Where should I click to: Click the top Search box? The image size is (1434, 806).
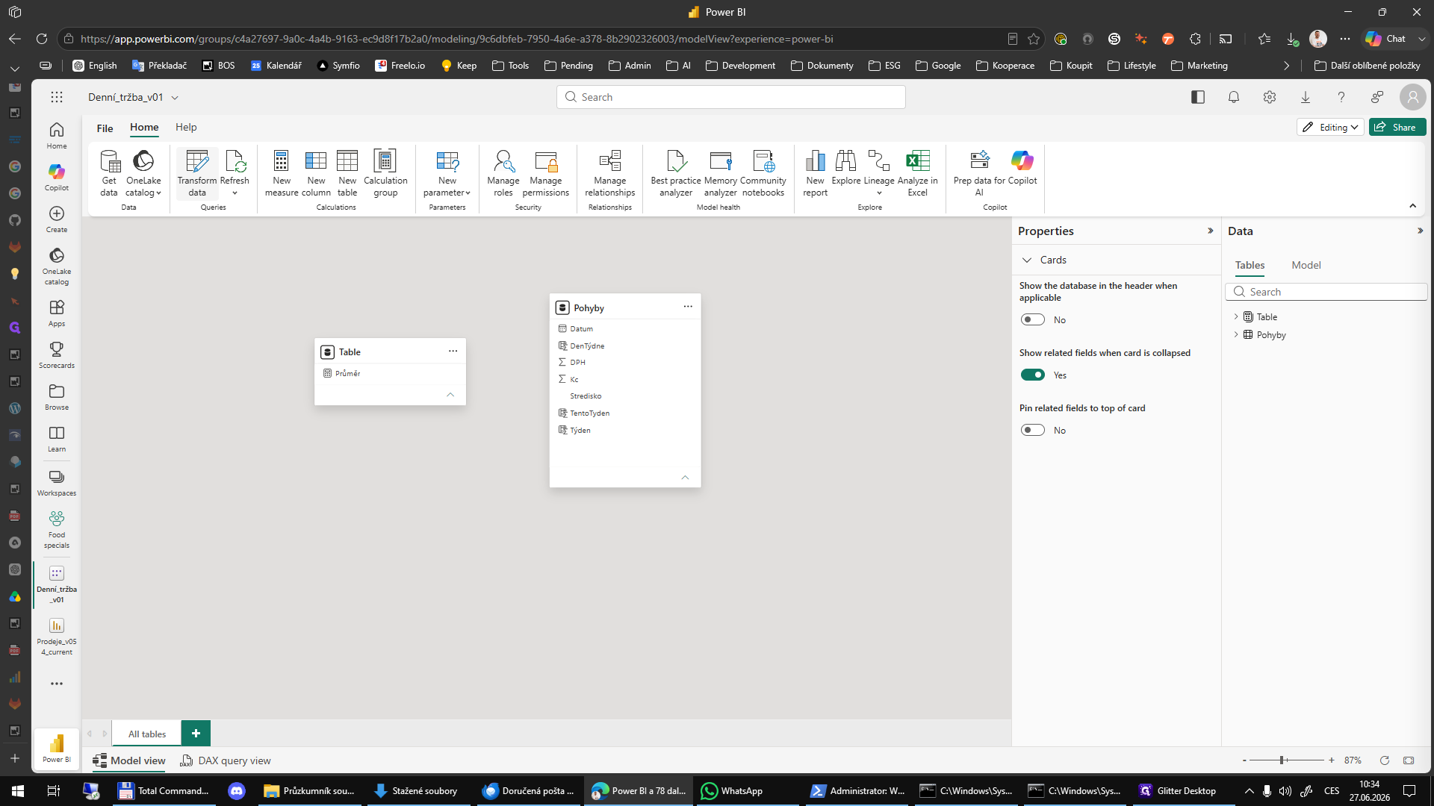point(730,97)
